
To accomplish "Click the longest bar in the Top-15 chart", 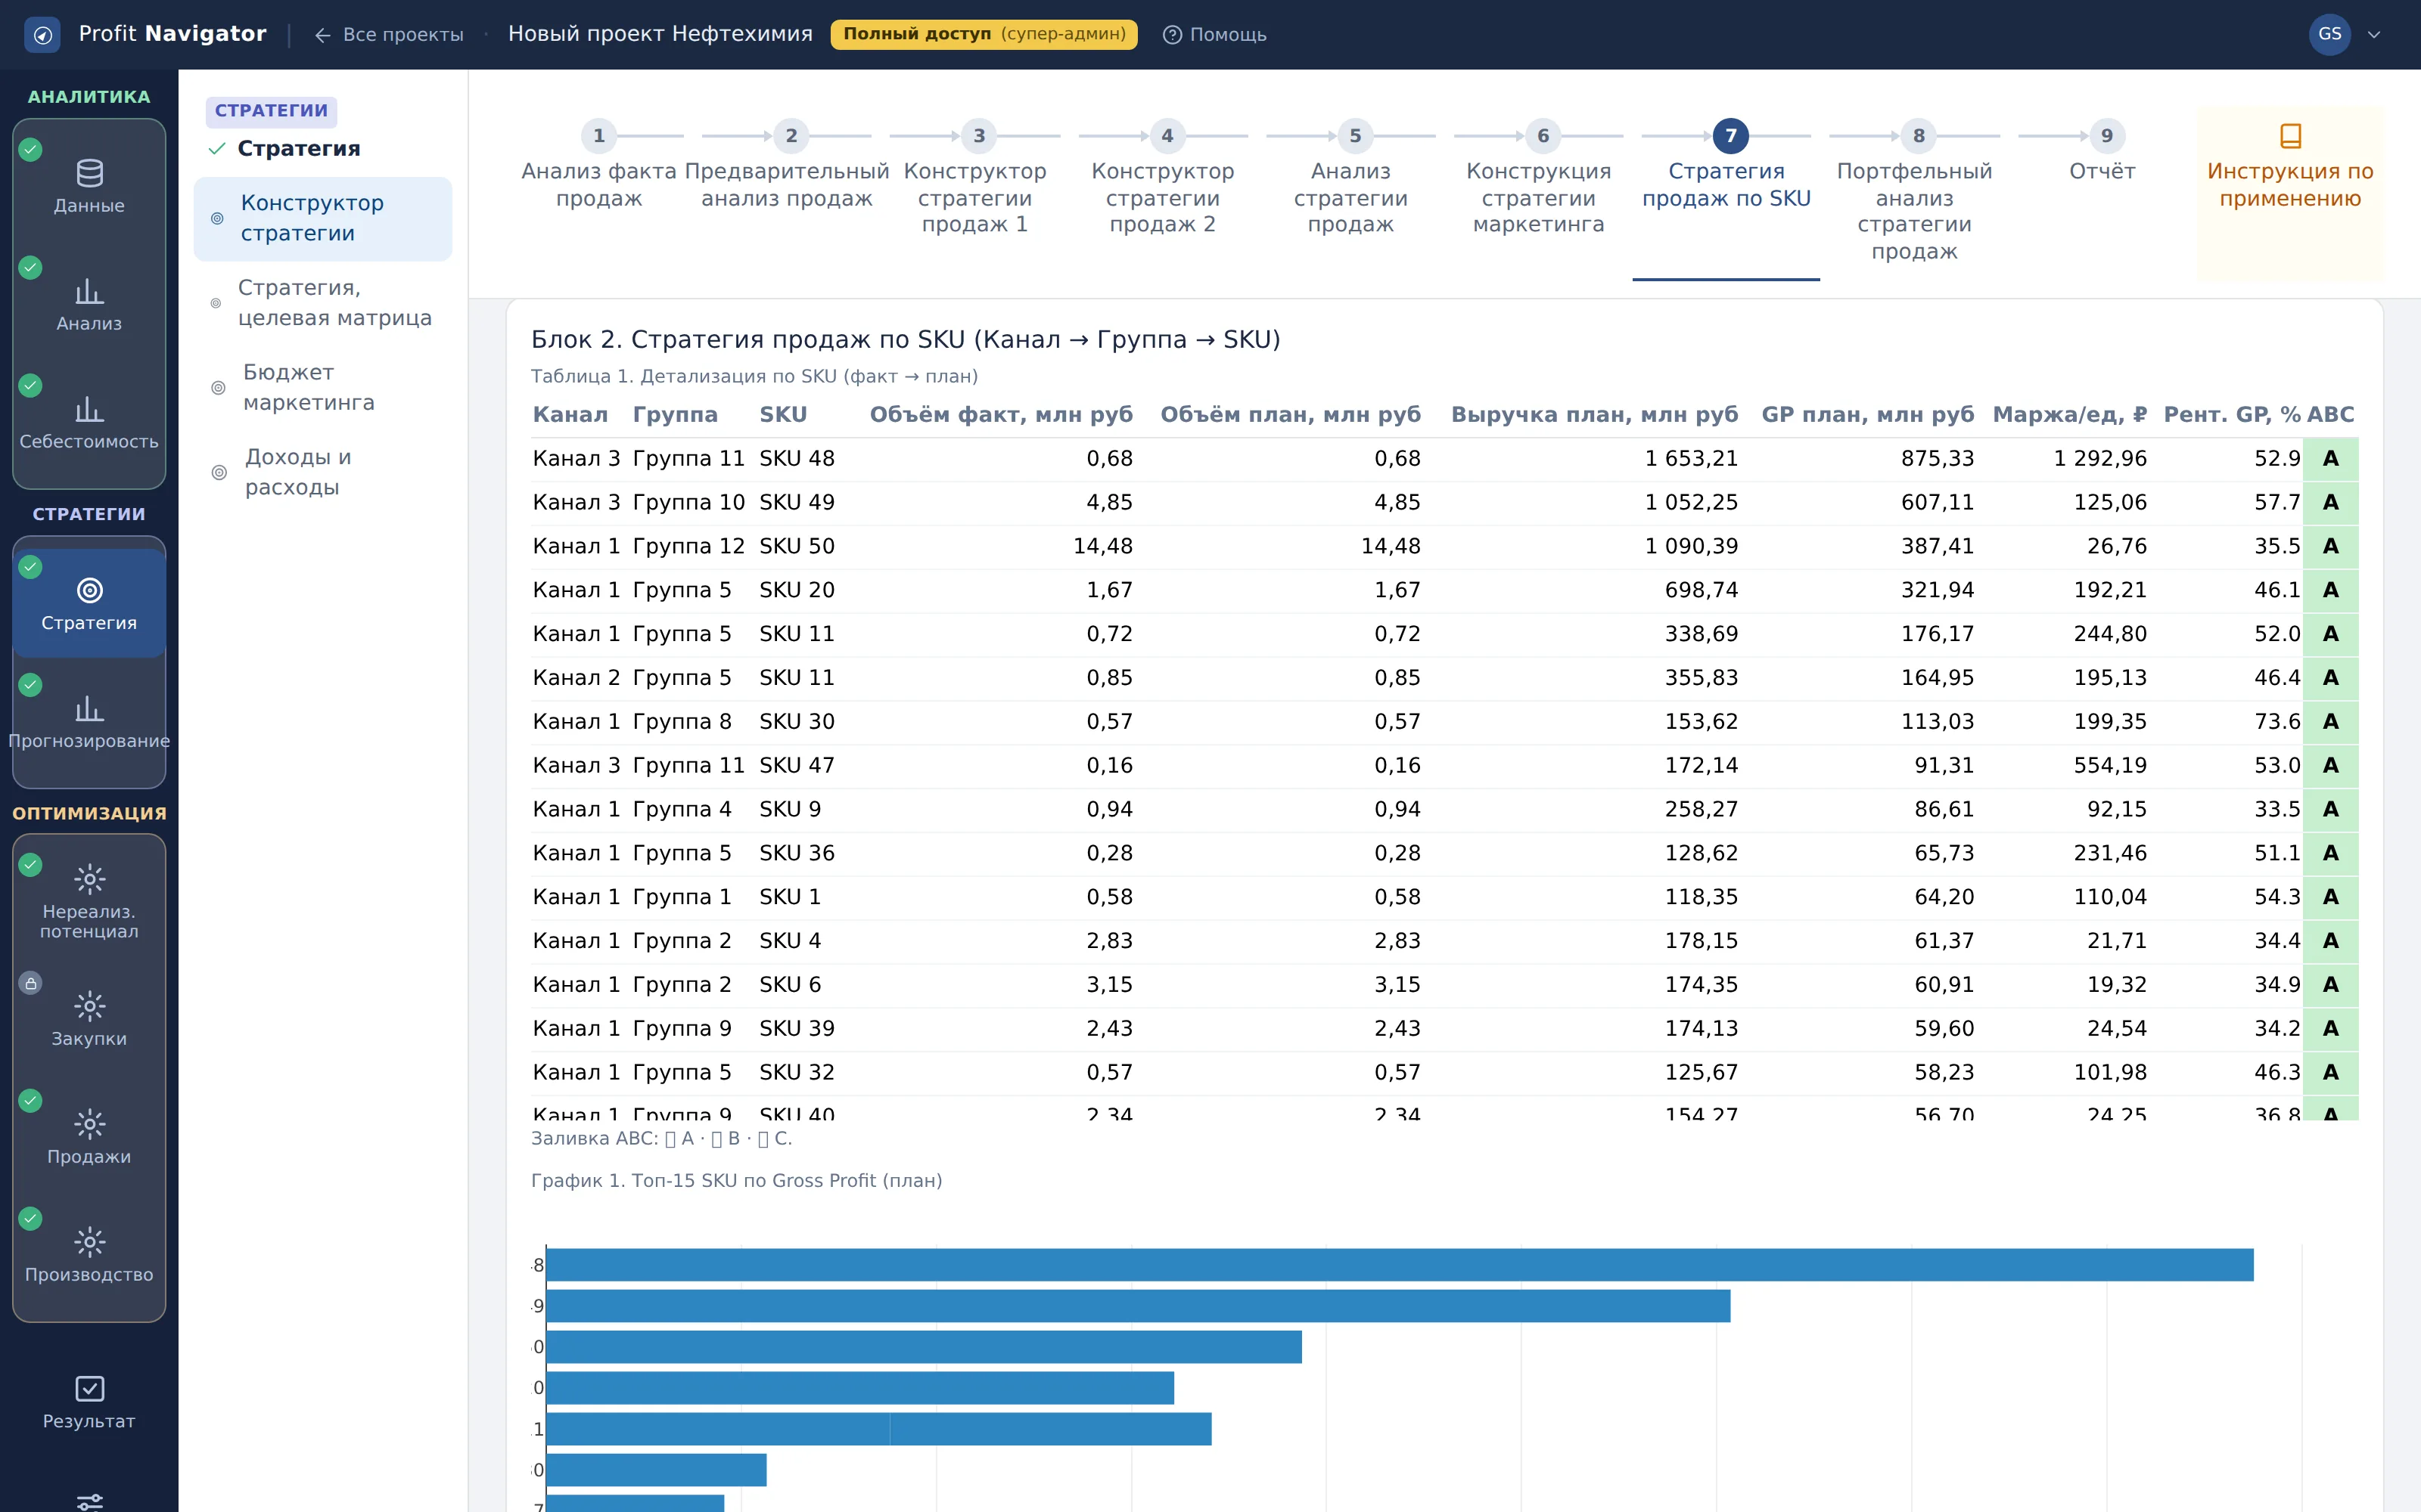I will [1400, 1264].
